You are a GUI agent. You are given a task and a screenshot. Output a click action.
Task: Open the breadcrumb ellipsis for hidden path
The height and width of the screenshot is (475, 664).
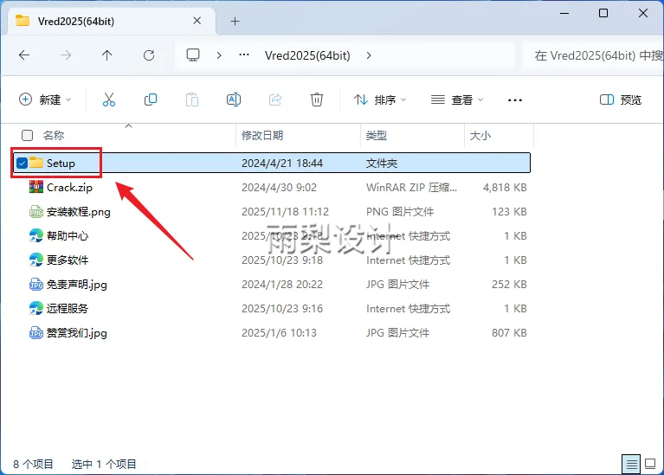244,55
